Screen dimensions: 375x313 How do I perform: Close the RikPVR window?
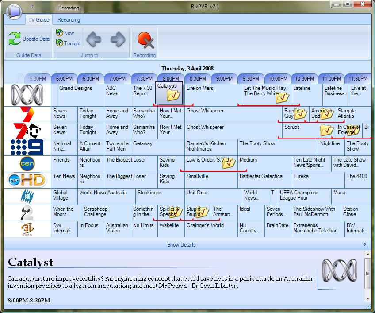(362, 4)
